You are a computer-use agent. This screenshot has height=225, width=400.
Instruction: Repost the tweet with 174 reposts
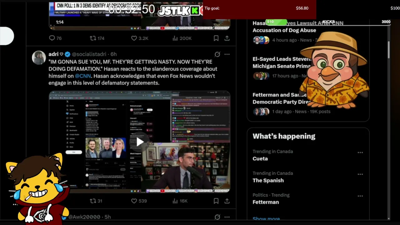click(97, 38)
